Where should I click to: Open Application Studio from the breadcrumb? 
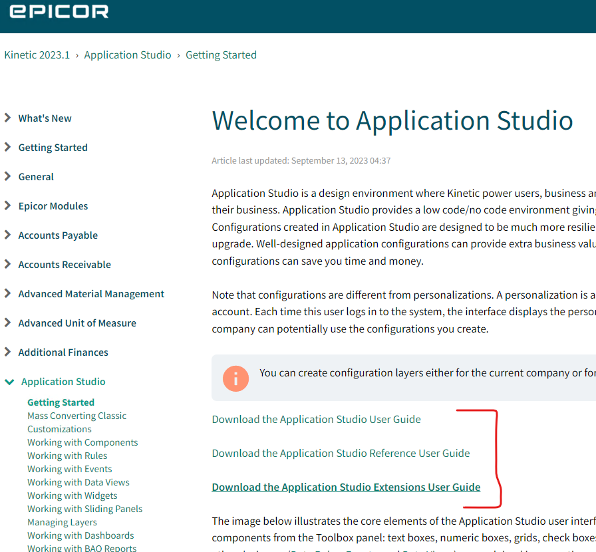(x=128, y=55)
